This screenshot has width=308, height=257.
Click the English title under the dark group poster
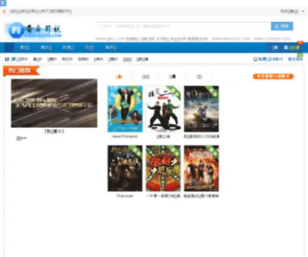click(124, 196)
